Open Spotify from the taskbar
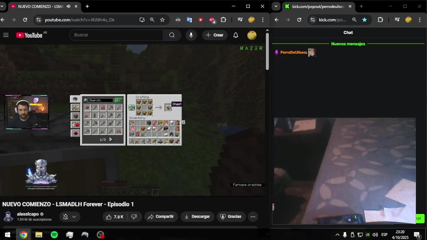Viewport: 427px width, 240px height. 54,235
